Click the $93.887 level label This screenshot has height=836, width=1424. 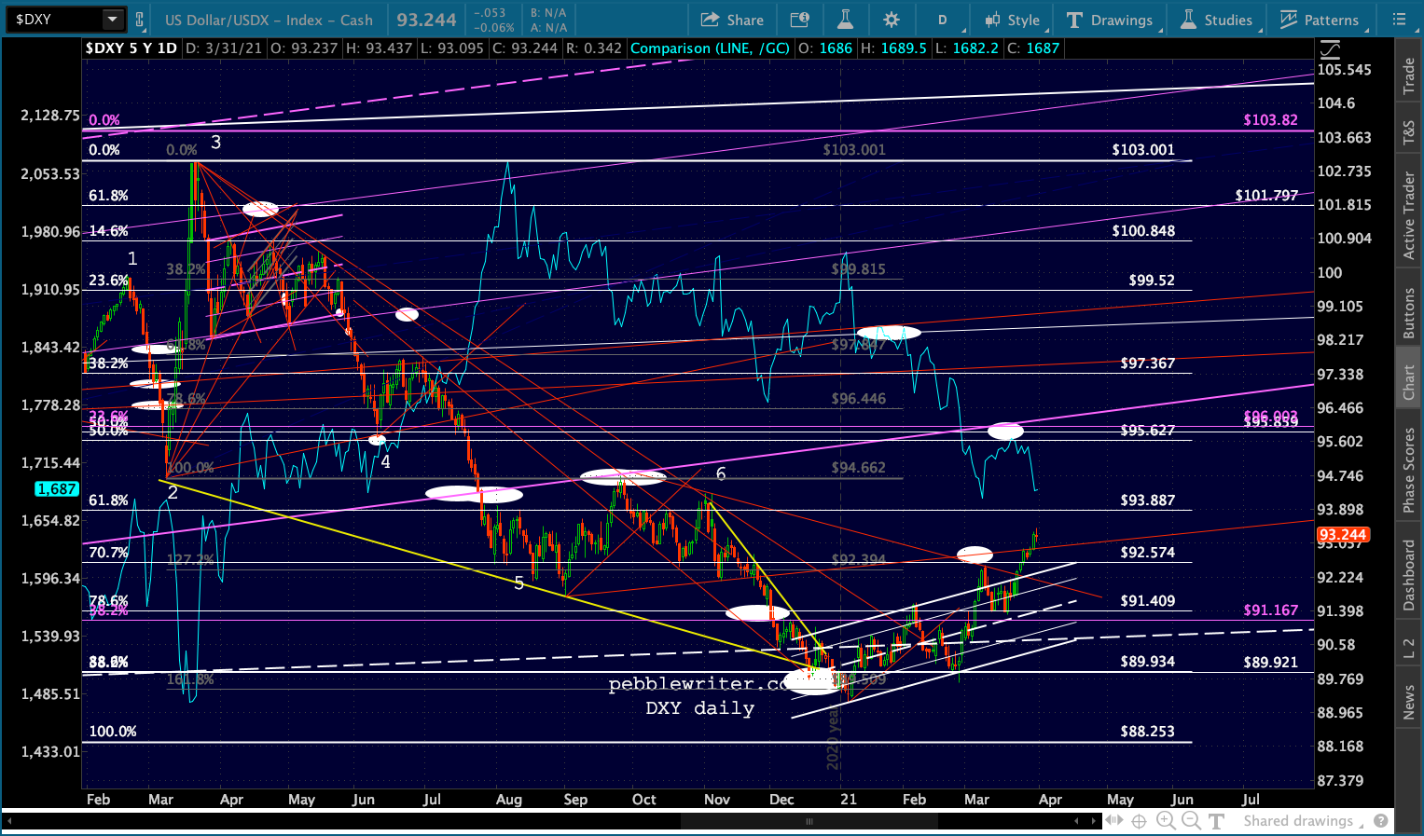pos(1148,500)
